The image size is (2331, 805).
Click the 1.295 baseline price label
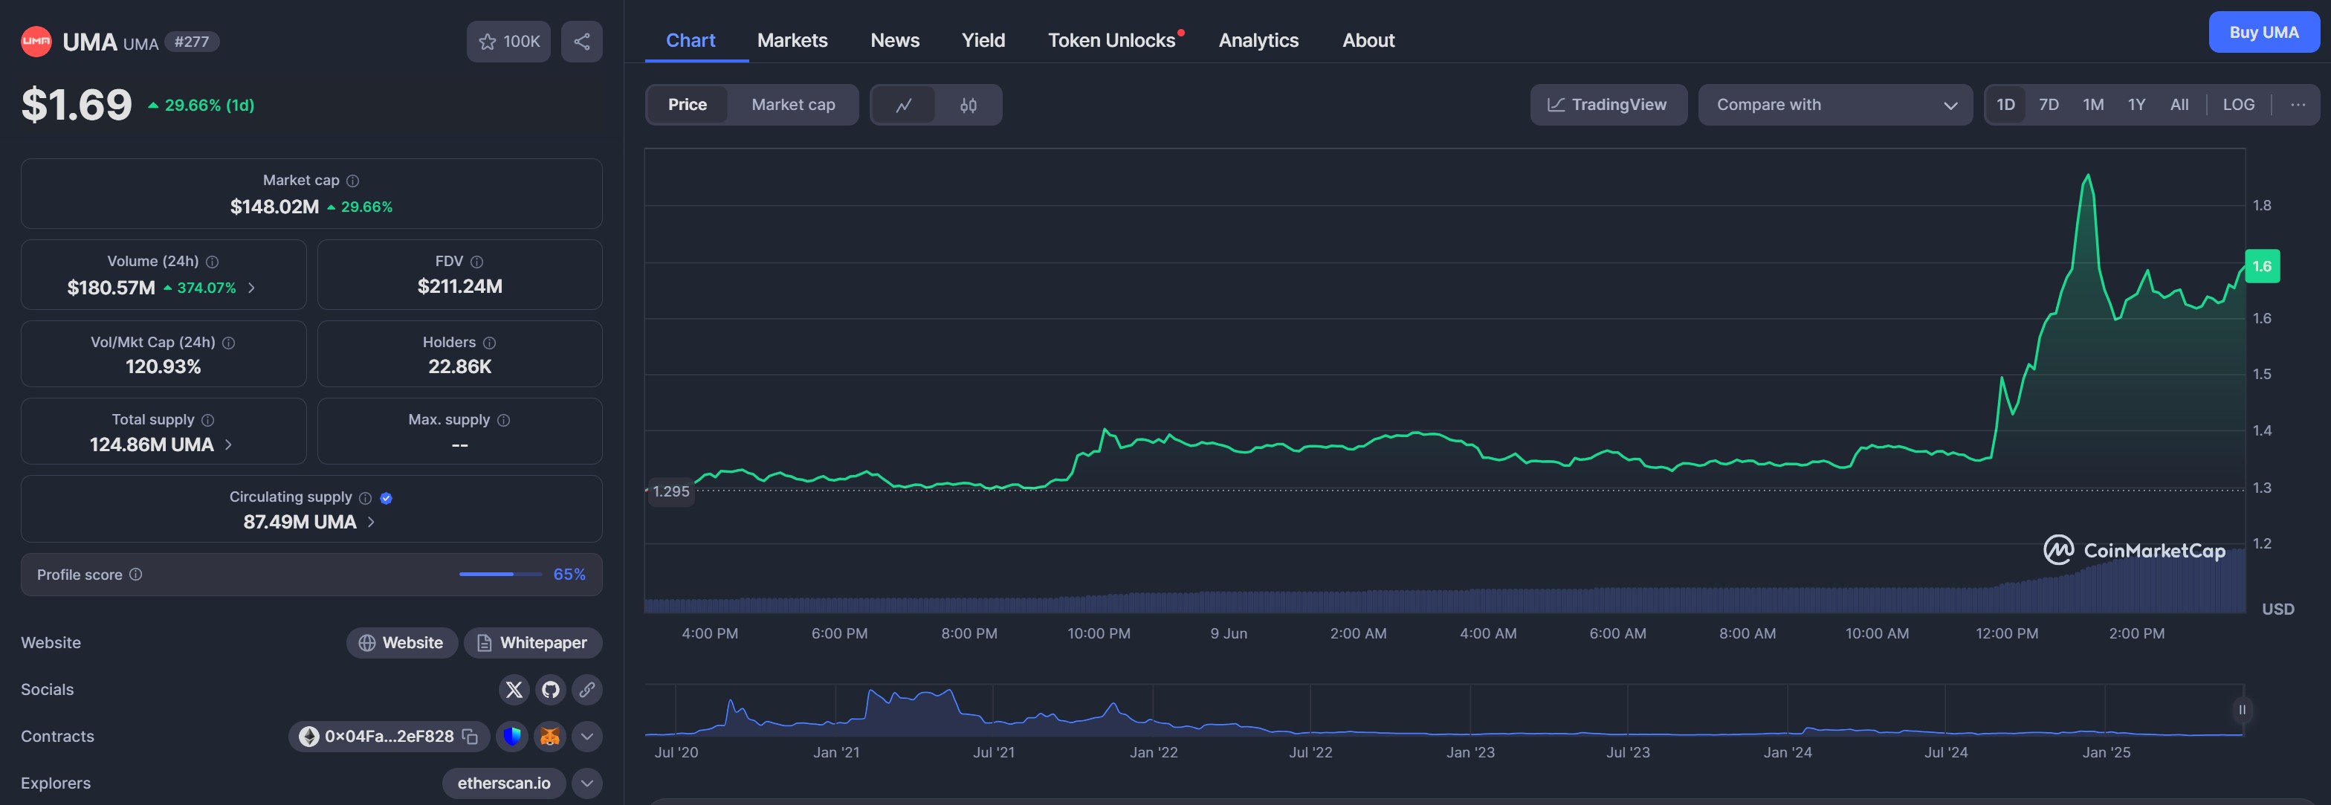point(670,491)
